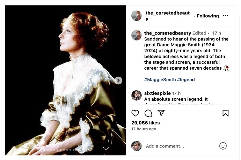The image size is (241, 160).
Task: Open the #MaggieSmith hashtag
Action: point(160,79)
